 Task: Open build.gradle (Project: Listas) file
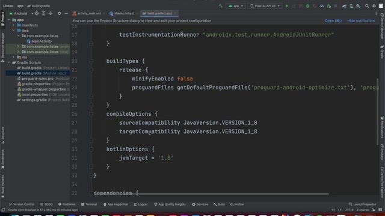point(43,68)
